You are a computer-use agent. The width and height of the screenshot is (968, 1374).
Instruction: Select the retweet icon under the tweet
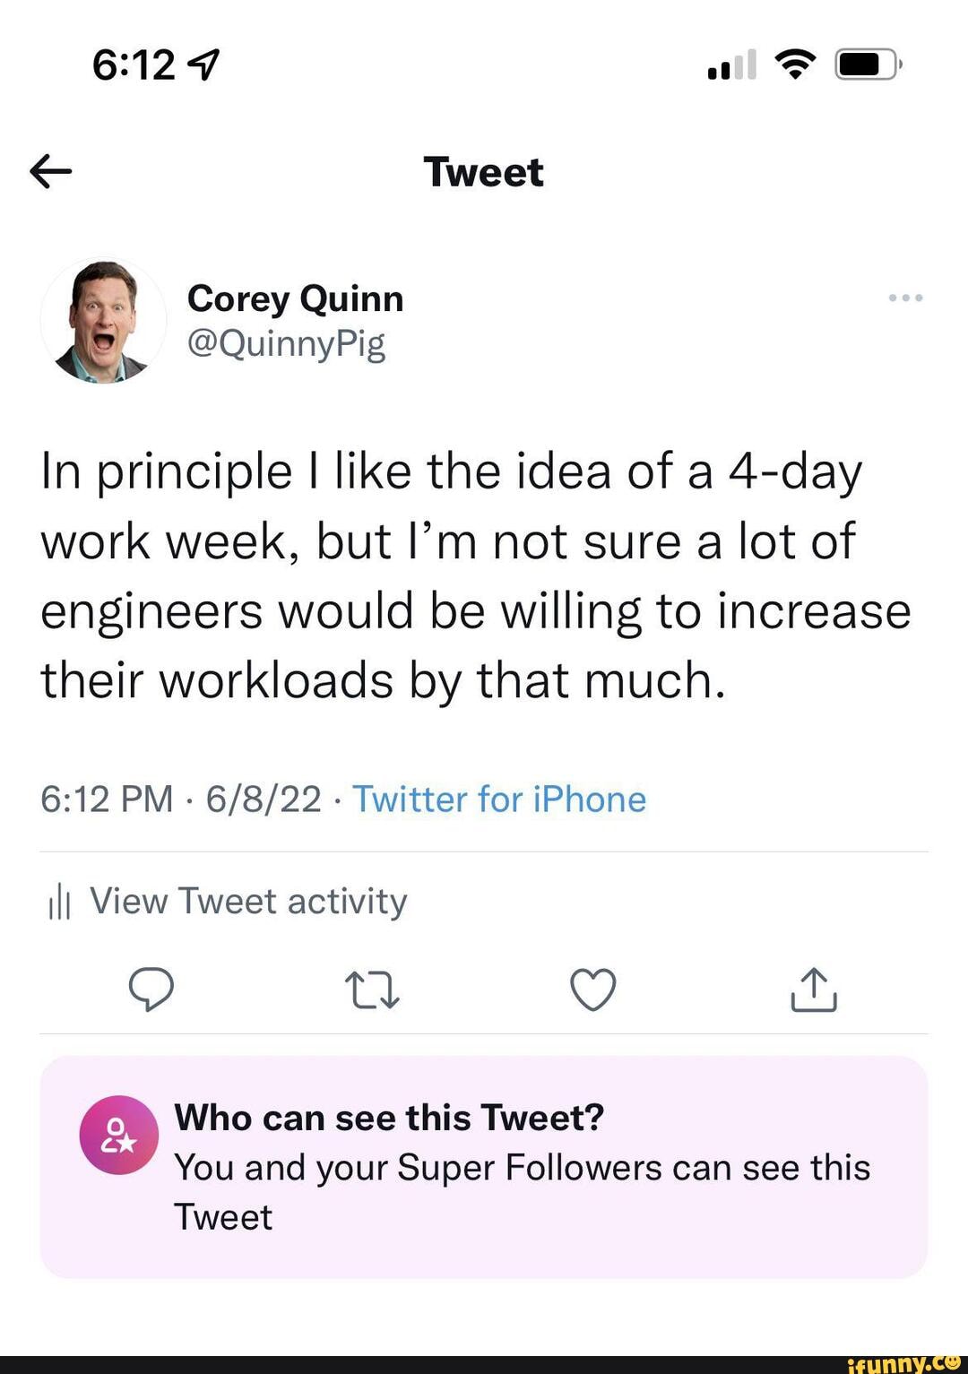coord(372,989)
